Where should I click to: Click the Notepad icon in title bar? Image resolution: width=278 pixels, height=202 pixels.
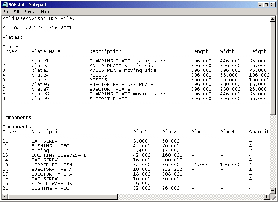coord(5,5)
